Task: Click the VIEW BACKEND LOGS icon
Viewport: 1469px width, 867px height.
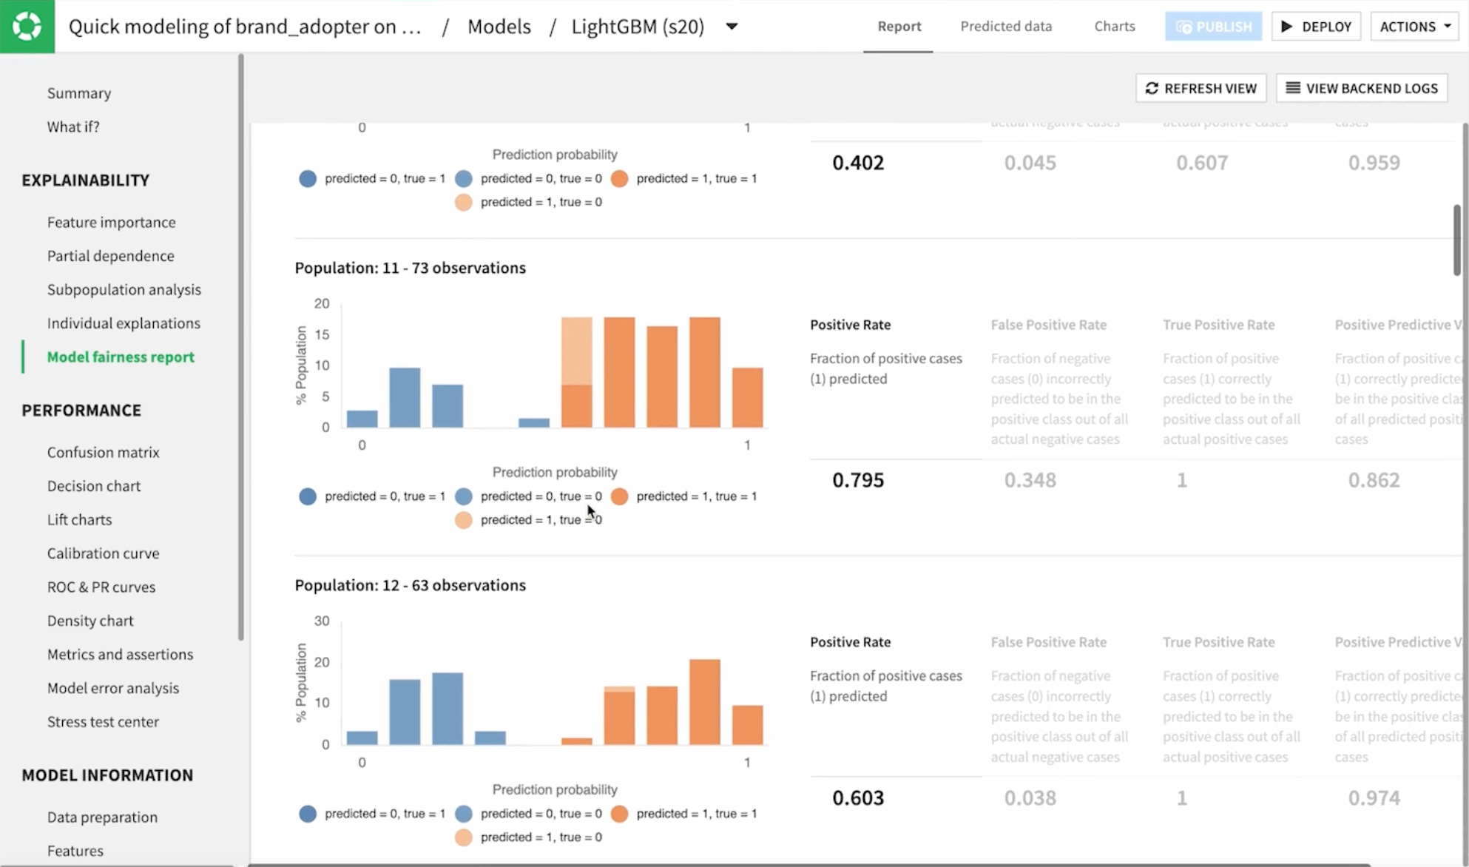Action: tap(1291, 88)
